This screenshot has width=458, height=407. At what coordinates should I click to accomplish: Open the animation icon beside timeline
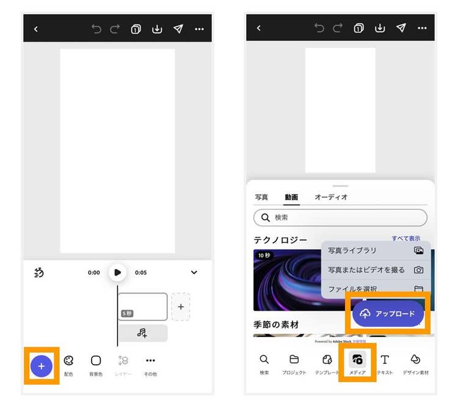tap(39, 272)
